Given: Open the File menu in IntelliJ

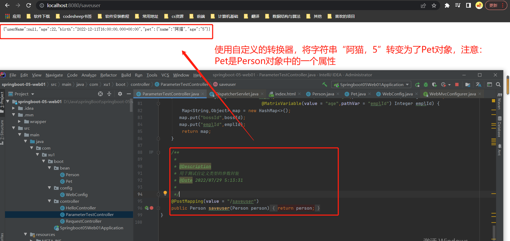Looking at the screenshot, I should [x=13, y=75].
